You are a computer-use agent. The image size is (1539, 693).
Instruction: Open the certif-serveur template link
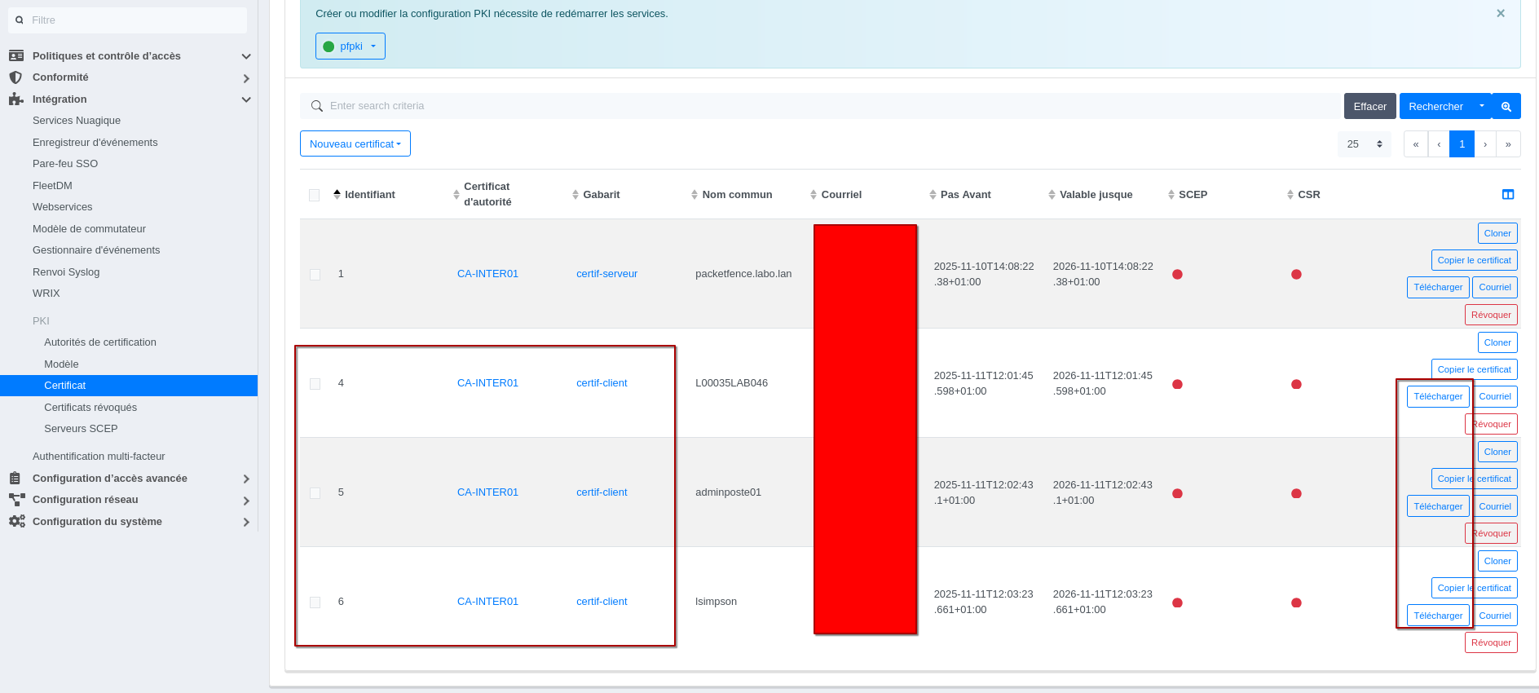point(606,274)
